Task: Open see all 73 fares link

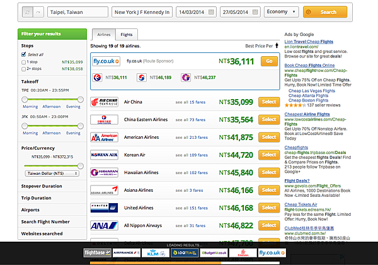Action: pos(190,120)
